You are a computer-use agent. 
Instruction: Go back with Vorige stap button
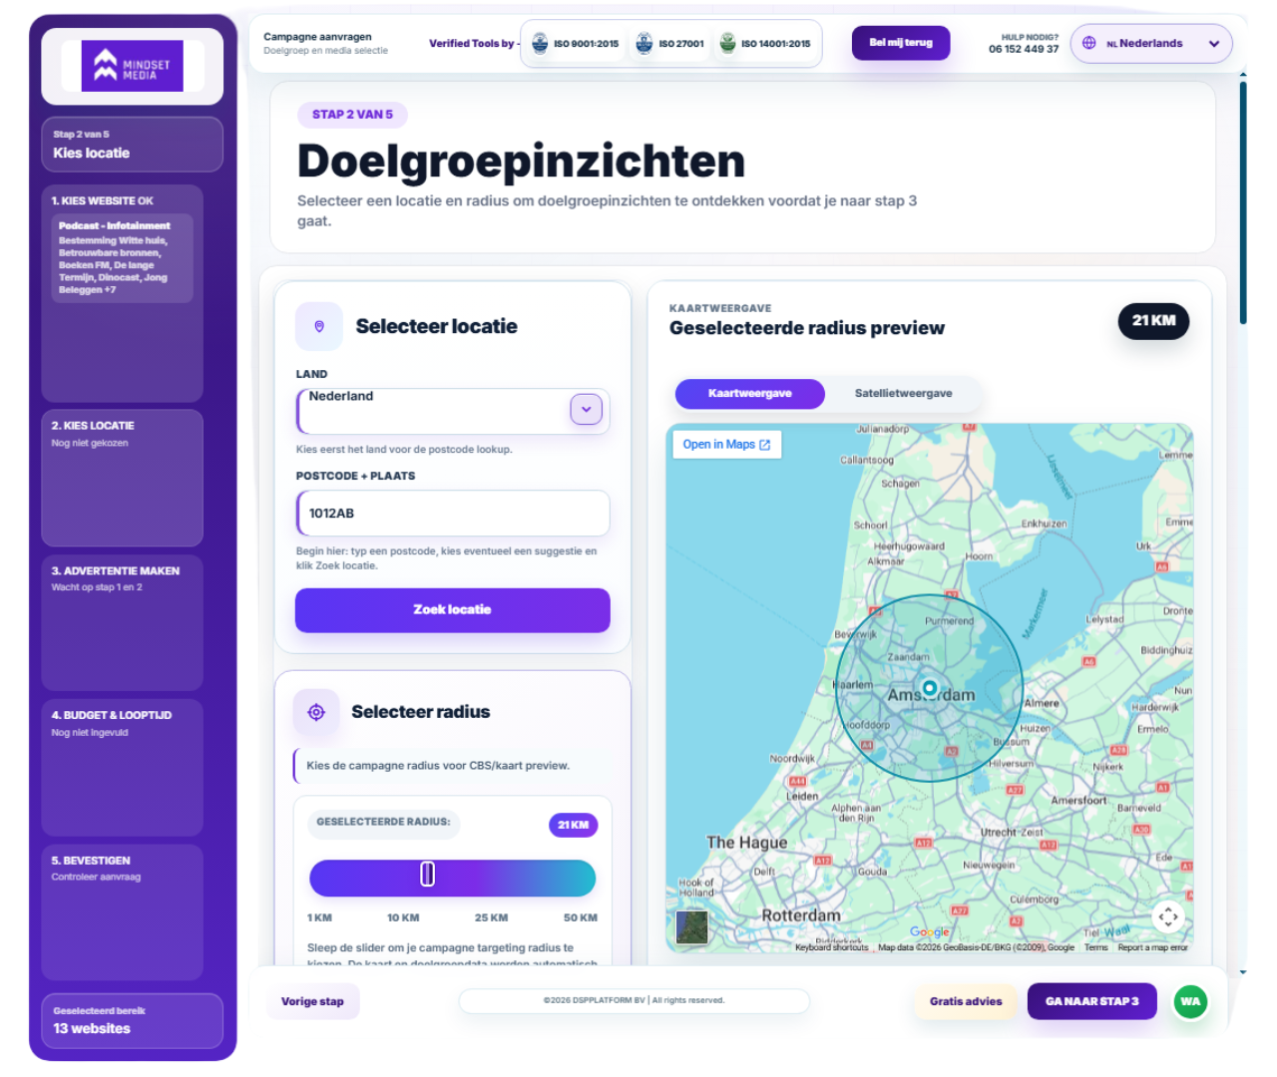point(312,1002)
